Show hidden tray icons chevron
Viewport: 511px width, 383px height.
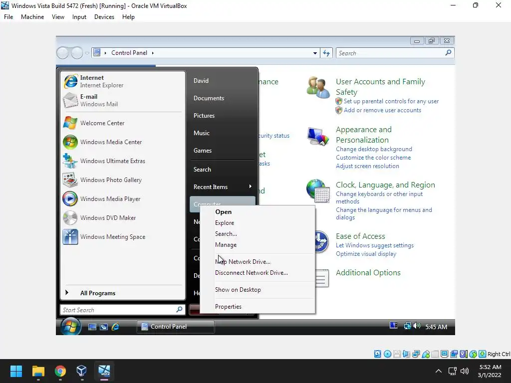pyautogui.click(x=439, y=371)
